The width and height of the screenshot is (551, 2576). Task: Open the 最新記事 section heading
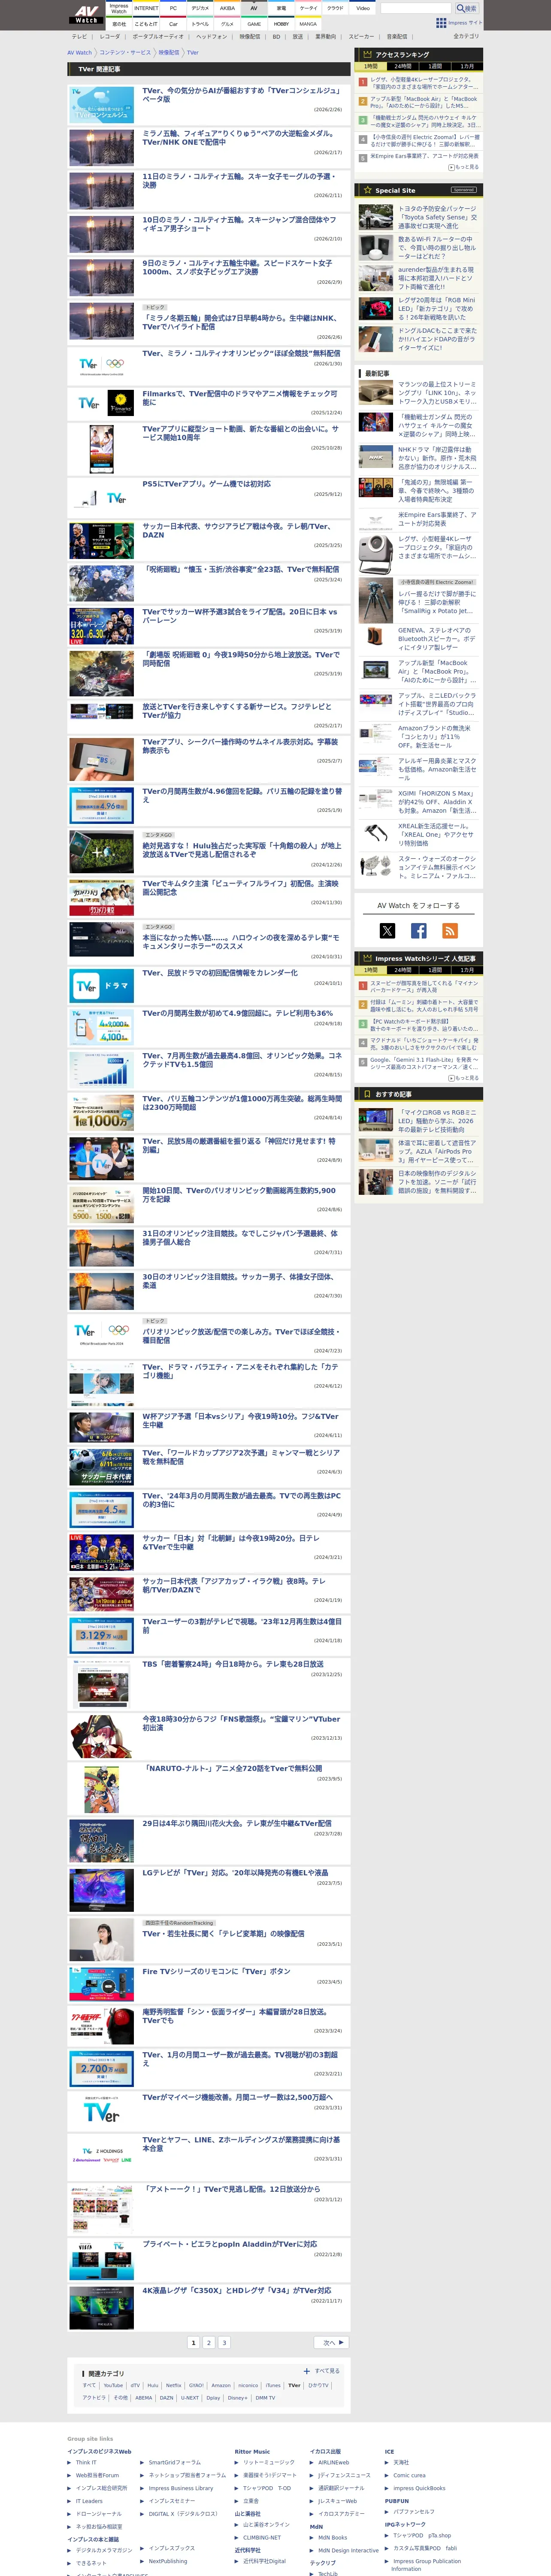pyautogui.click(x=377, y=373)
